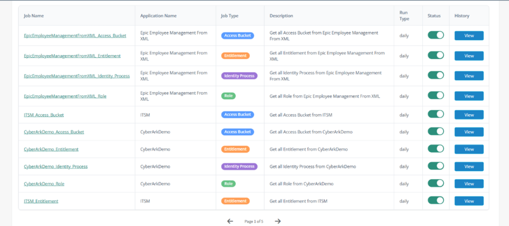Toggle status switch for ITSM_Access_Bucket job
The height and width of the screenshot is (226, 509).
point(435,114)
